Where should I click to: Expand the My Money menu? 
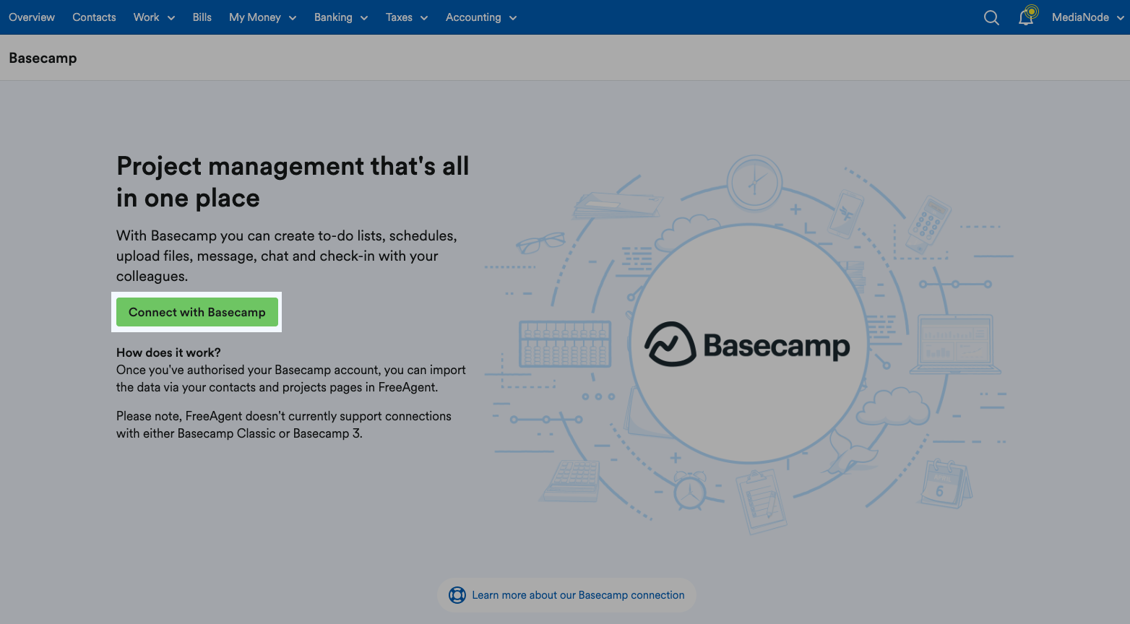pyautogui.click(x=263, y=17)
